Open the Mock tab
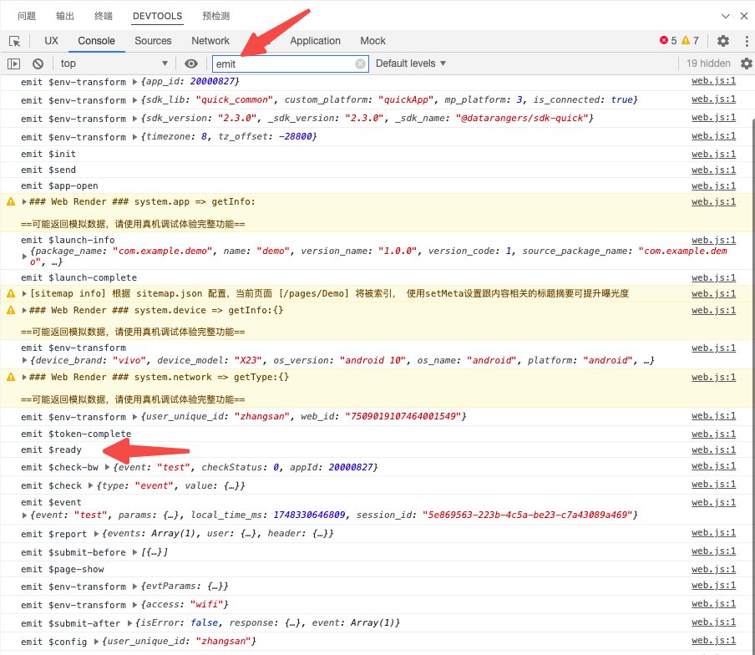Image resolution: width=755 pixels, height=655 pixels. point(372,41)
